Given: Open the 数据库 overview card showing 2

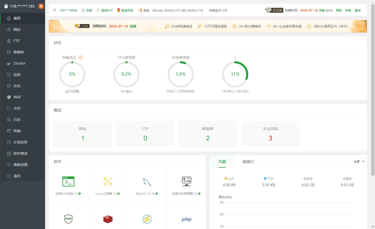Looking at the screenshot, I should tap(208, 134).
